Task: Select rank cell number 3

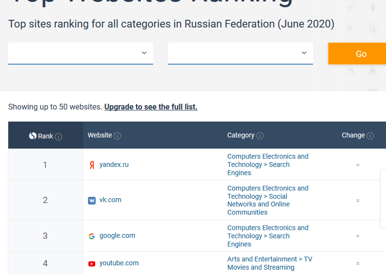Action: point(45,236)
